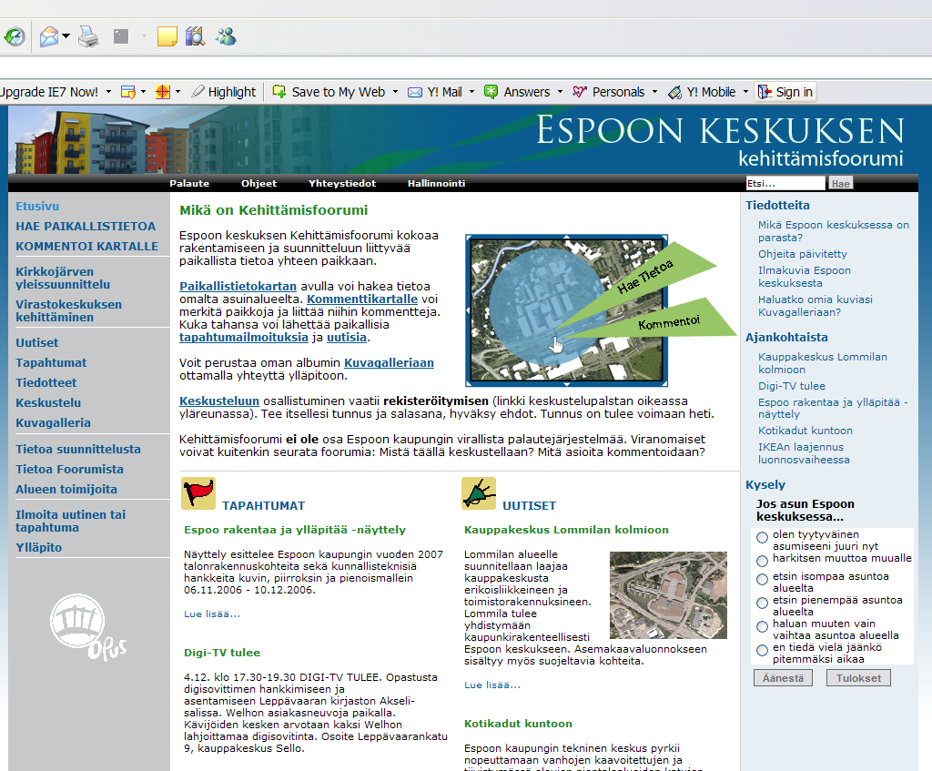Click Save to My Web
932x771 pixels.
coord(328,92)
